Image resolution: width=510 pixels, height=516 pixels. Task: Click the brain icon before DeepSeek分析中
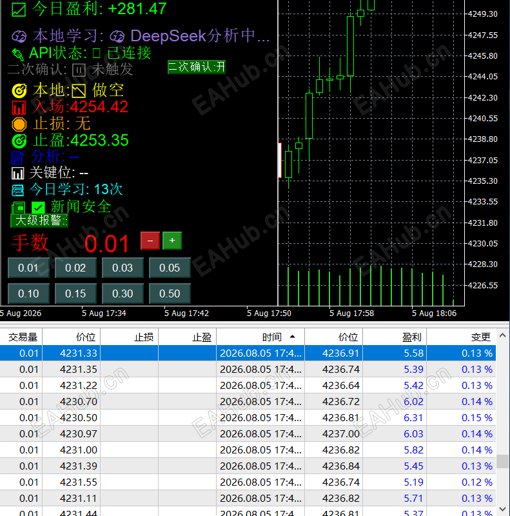click(x=117, y=36)
